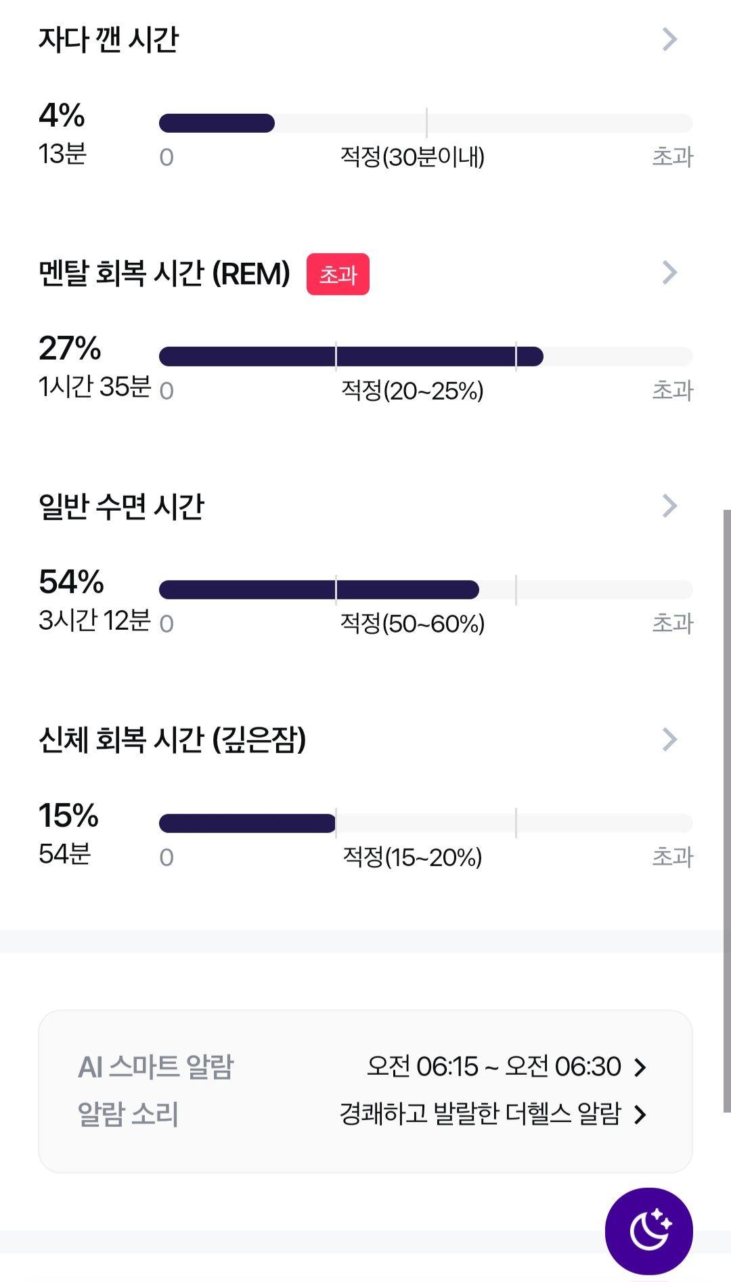Image resolution: width=731 pixels, height=1282 pixels.
Task: Select the 자다 깬 시간 heading
Action: 108,39
